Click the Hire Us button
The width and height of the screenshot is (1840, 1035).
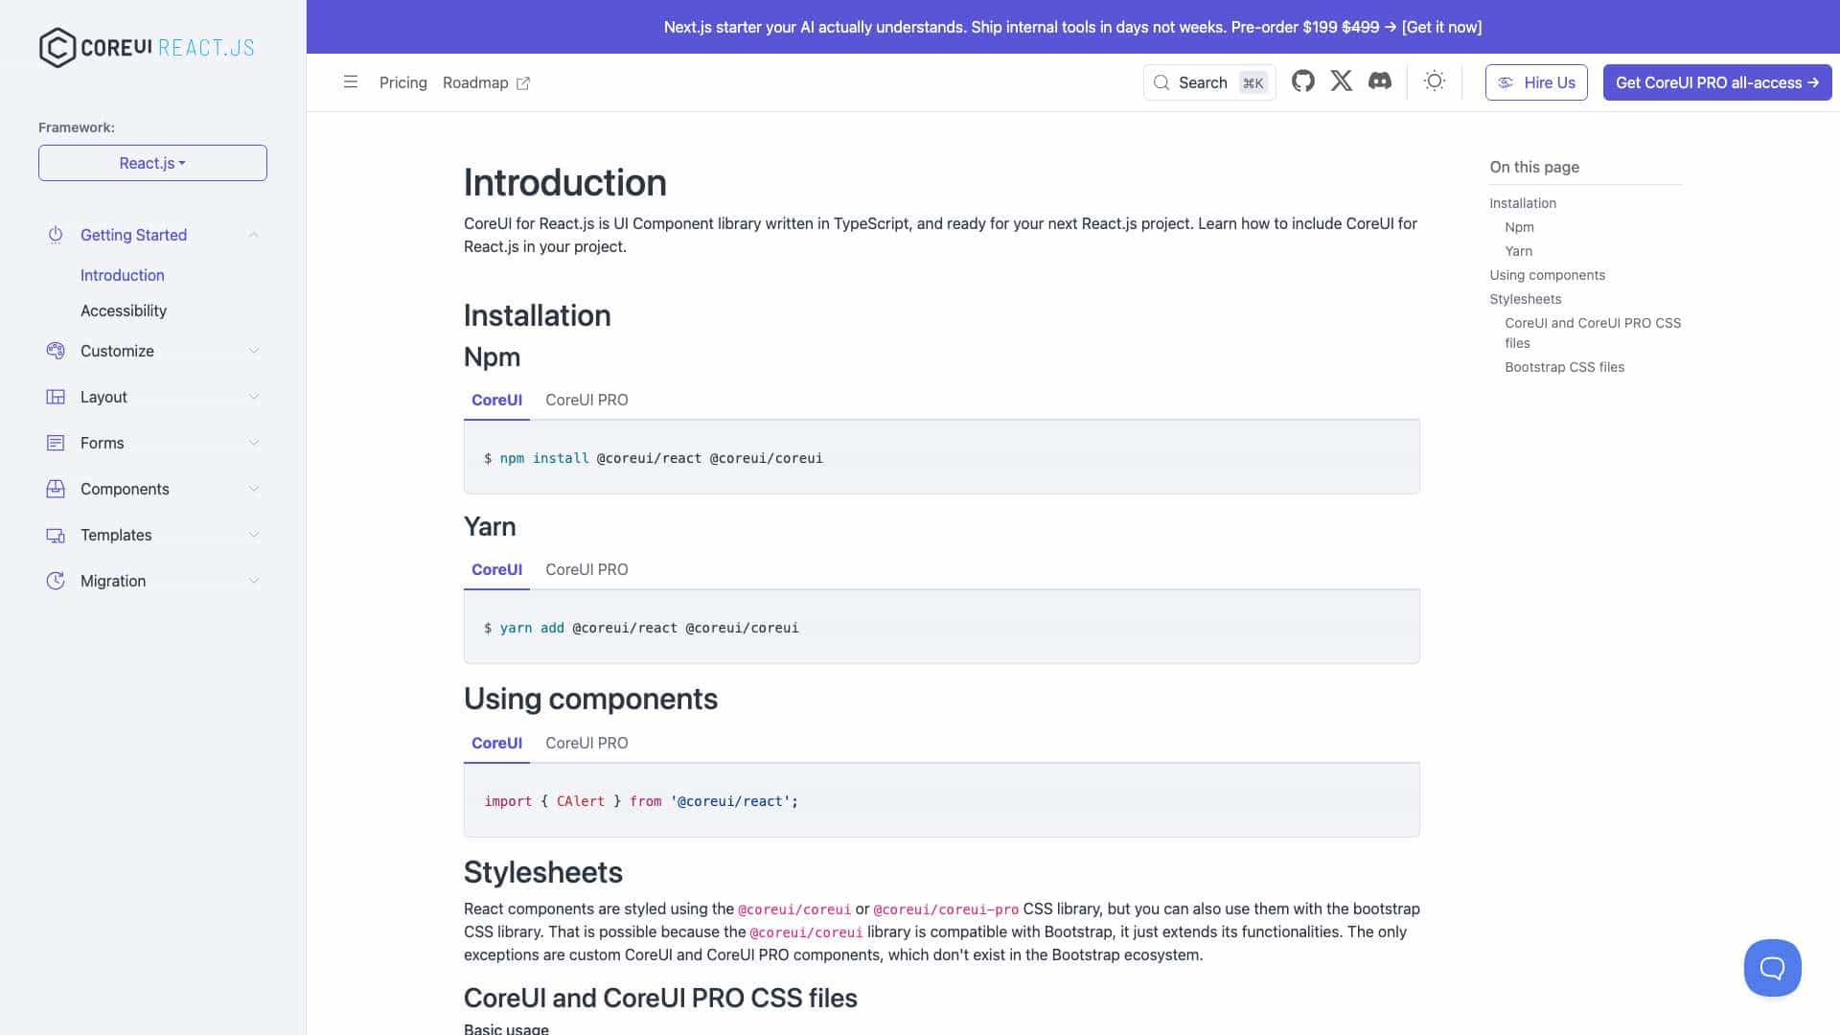(x=1536, y=82)
